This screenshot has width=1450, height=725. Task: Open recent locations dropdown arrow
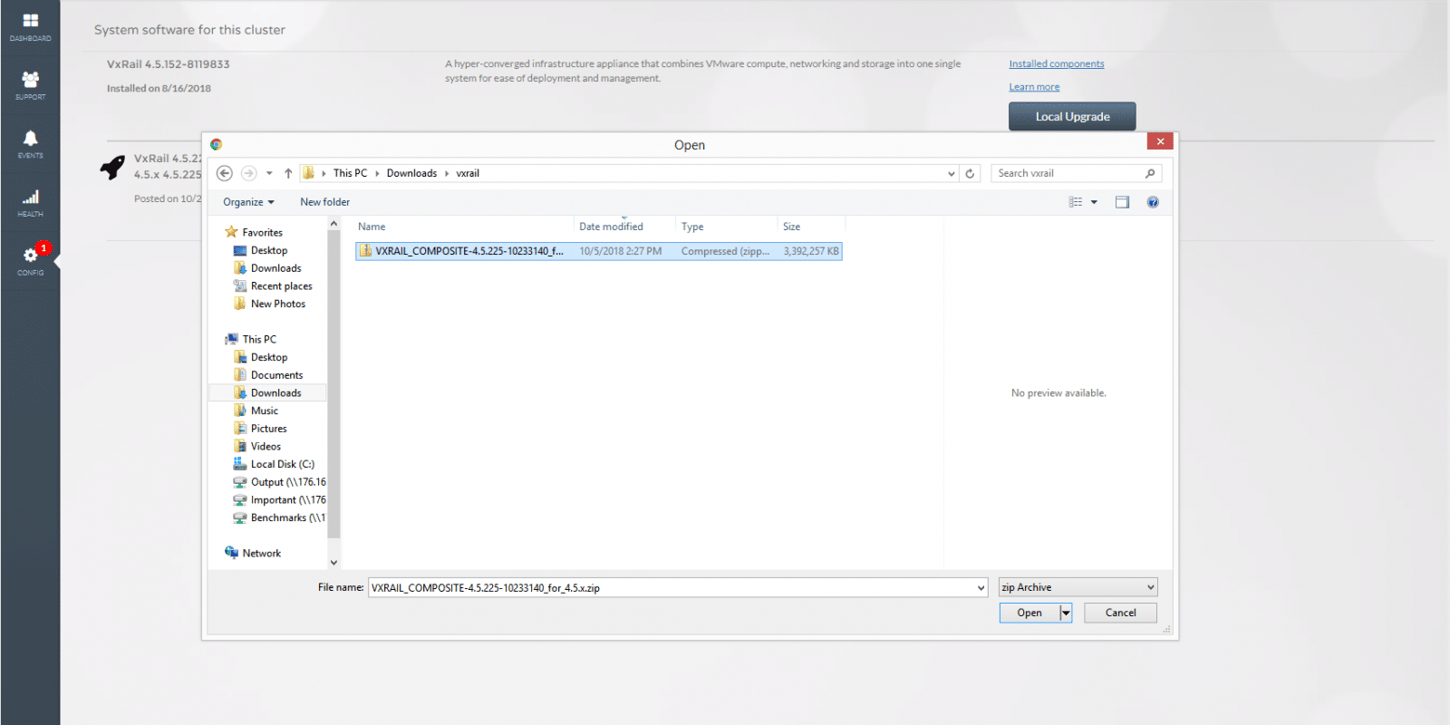[269, 173]
